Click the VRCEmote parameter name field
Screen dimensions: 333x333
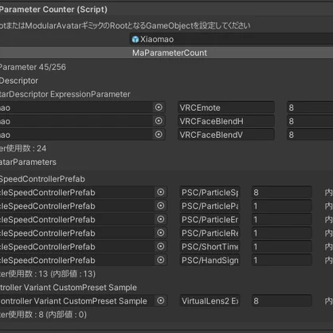(x=226, y=108)
